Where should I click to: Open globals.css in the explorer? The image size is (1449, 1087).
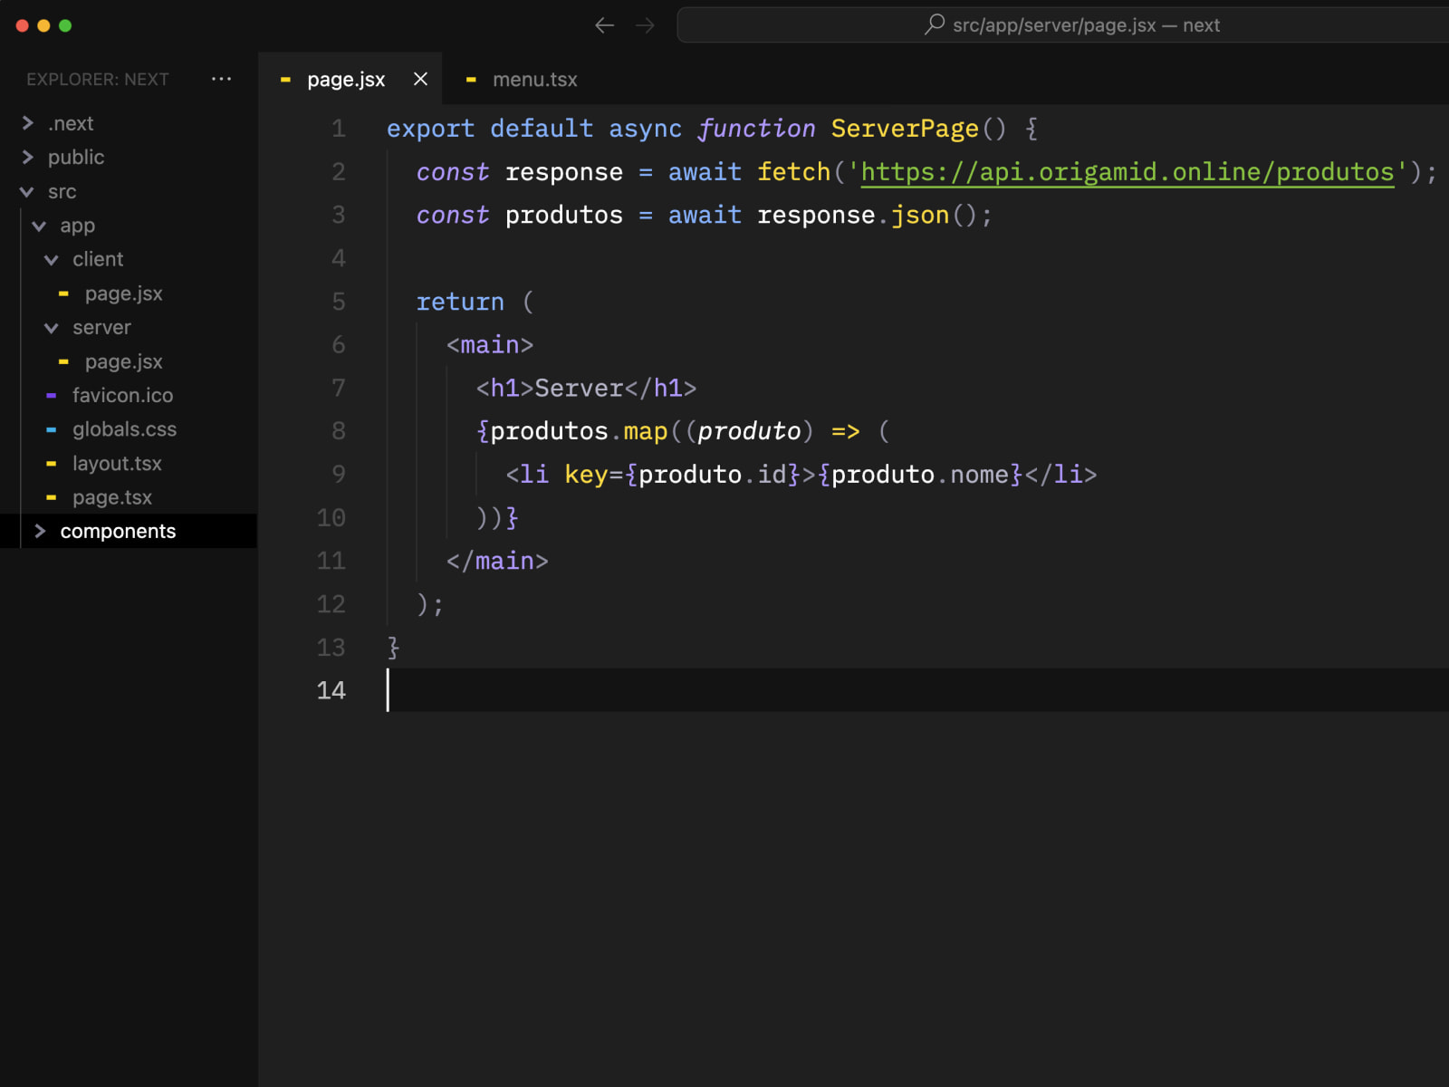pos(124,429)
